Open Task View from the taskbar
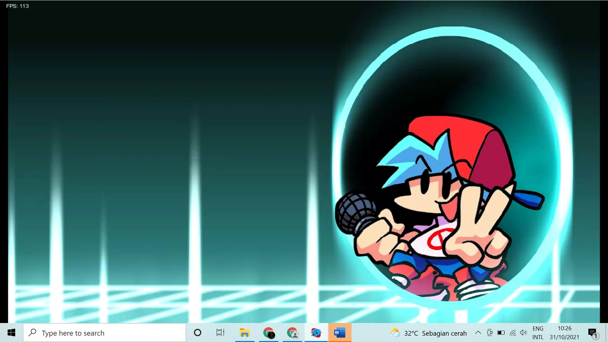 pyautogui.click(x=220, y=333)
